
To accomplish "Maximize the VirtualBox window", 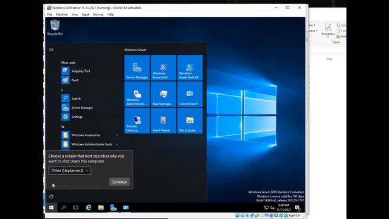I will 287,8.
